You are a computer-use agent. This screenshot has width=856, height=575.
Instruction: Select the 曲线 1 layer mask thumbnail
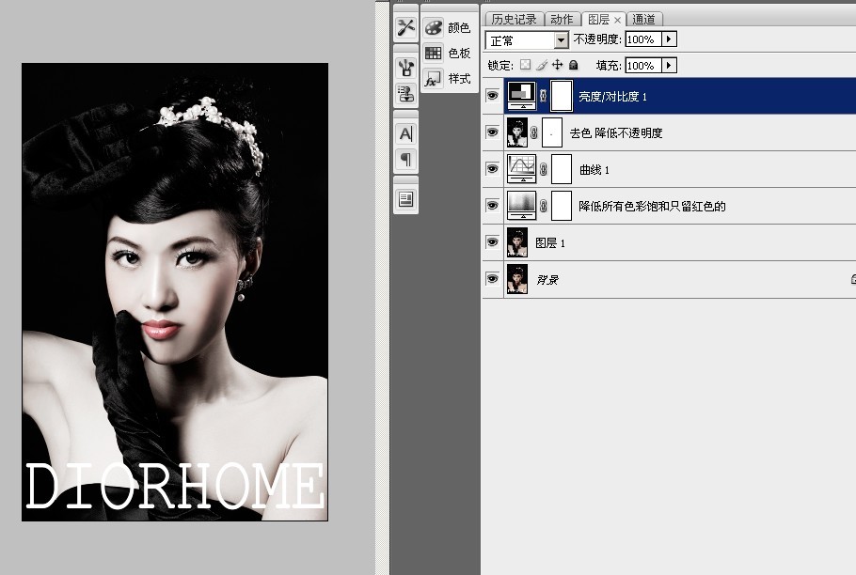click(x=562, y=169)
